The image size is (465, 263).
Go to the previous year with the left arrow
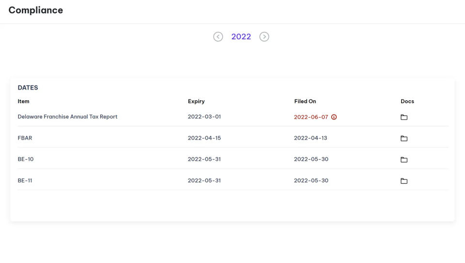218,37
